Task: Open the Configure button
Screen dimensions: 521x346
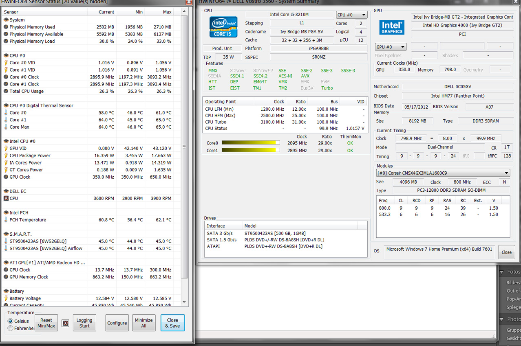Action: (x=117, y=323)
